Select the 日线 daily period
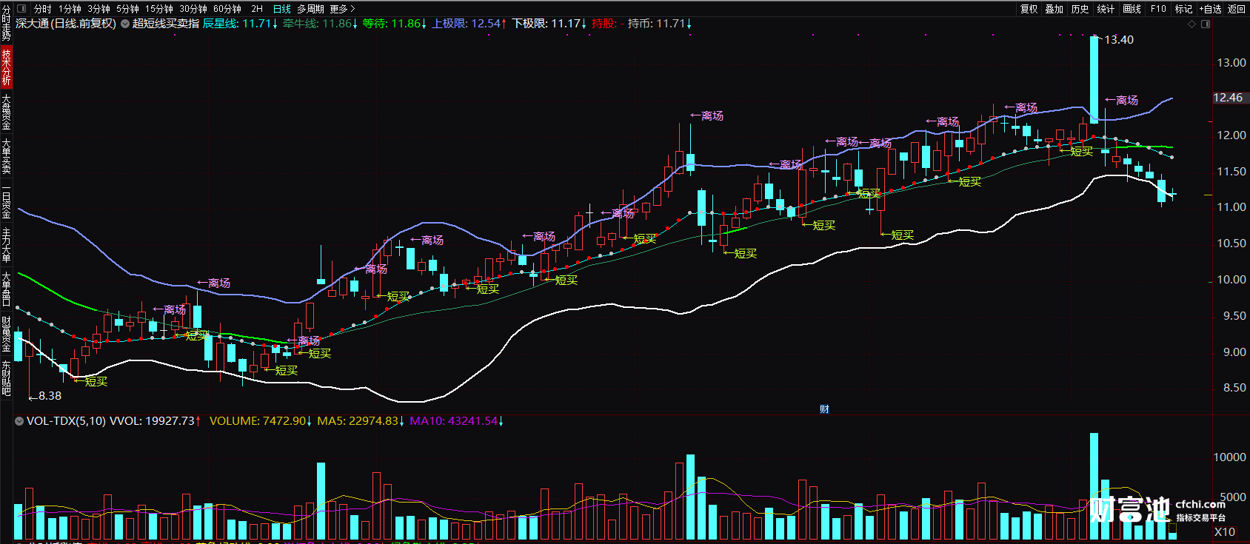The width and height of the screenshot is (1250, 544). pos(282,9)
